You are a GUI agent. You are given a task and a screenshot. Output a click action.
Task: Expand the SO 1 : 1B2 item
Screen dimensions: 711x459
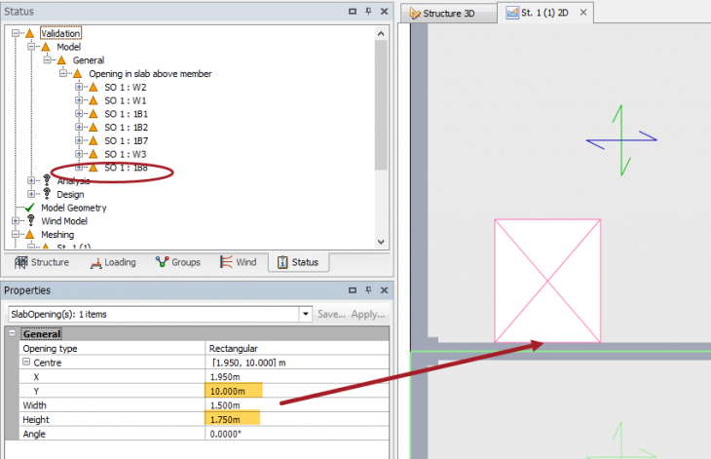79,127
